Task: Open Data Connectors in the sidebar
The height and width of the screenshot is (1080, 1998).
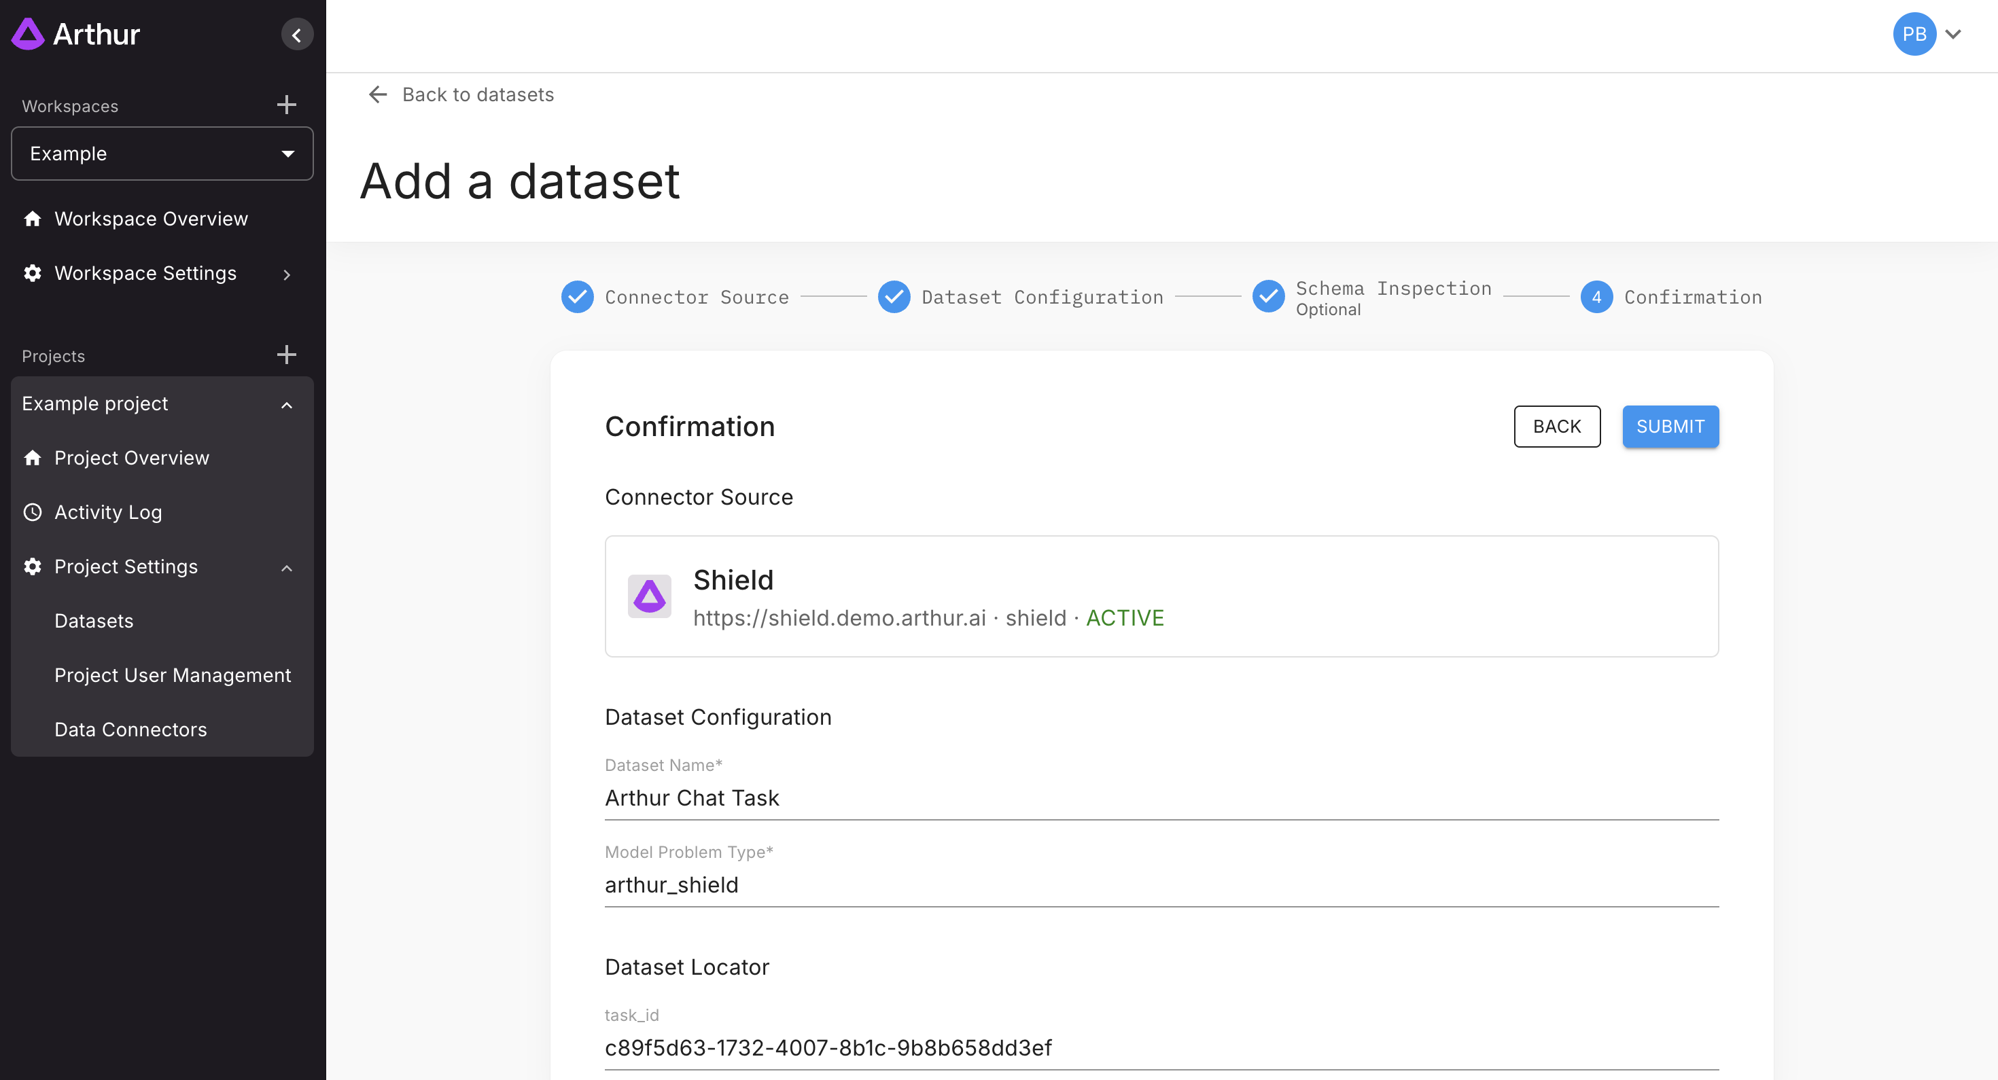Action: (x=130, y=730)
